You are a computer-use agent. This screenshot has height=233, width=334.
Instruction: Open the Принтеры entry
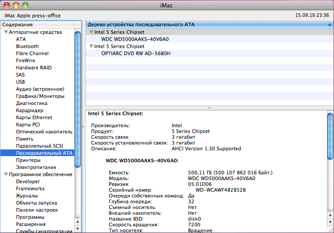click(28, 160)
